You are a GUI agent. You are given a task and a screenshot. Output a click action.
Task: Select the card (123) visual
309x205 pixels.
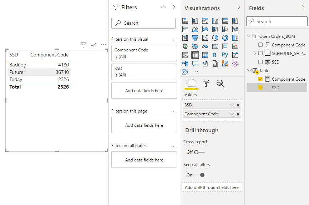(x=215, y=46)
